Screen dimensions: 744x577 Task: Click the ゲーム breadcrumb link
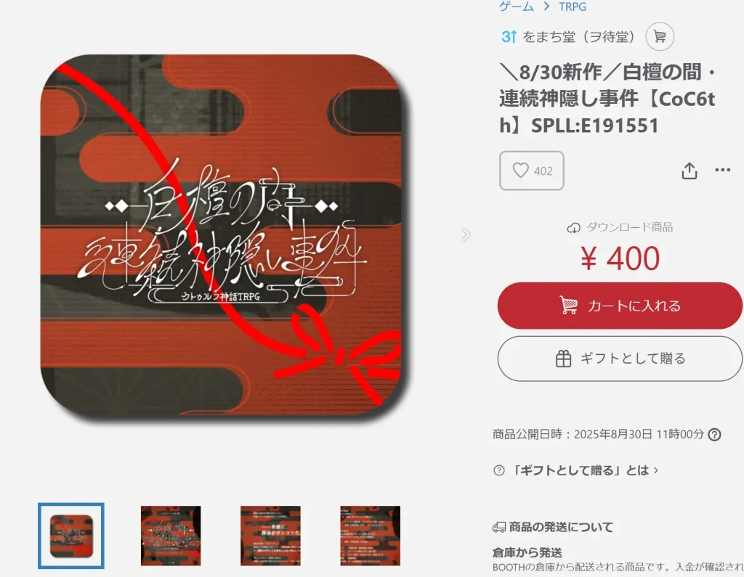[517, 7]
